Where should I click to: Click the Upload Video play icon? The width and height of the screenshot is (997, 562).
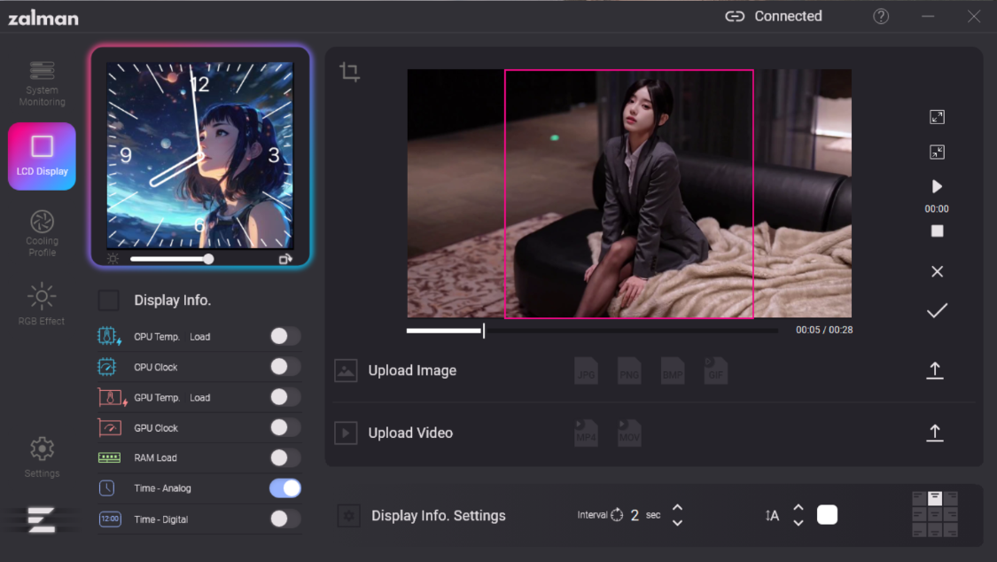[x=346, y=433]
